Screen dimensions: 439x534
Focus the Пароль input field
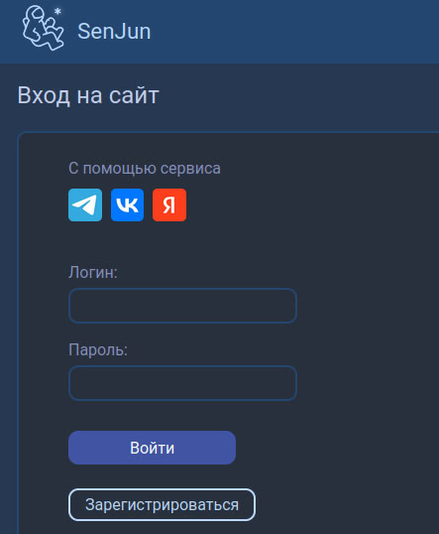tap(183, 383)
